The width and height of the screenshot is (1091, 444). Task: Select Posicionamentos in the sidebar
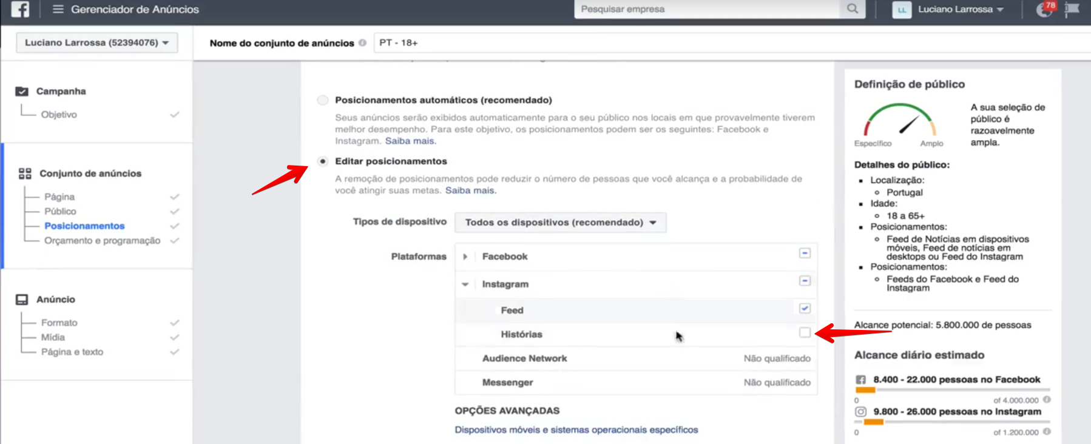click(x=84, y=226)
